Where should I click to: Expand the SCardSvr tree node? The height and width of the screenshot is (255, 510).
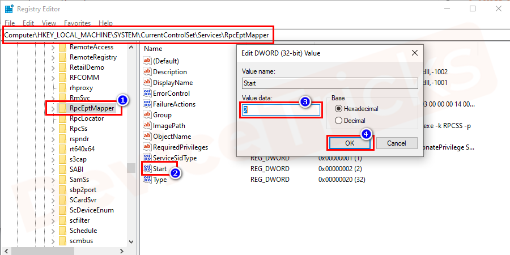click(x=53, y=201)
